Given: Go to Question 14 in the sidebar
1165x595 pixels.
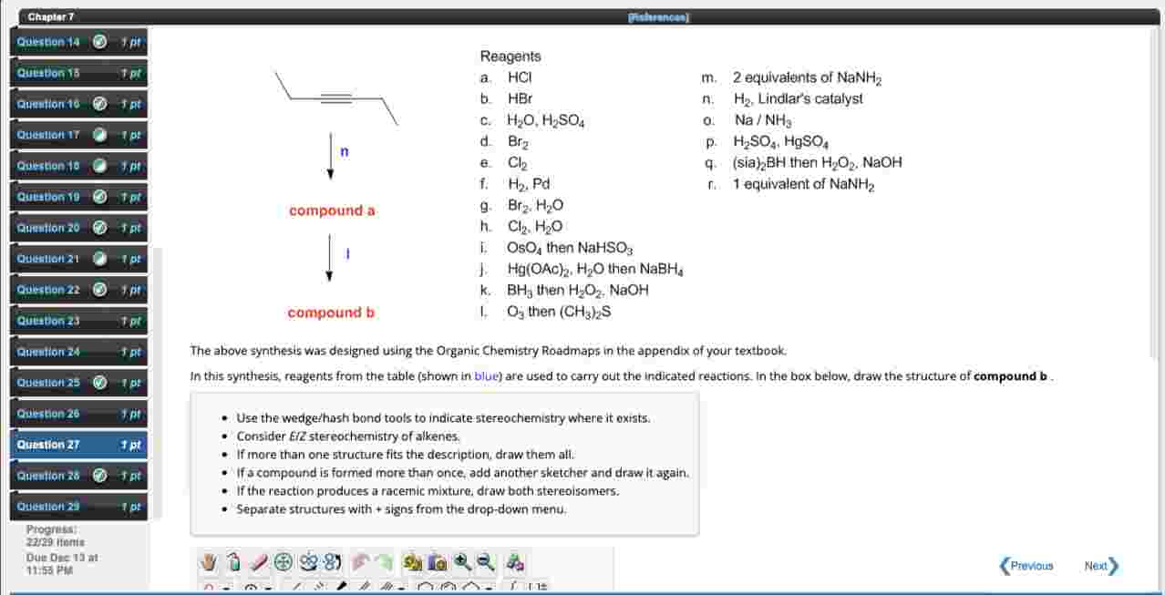Looking at the screenshot, I should tap(47, 42).
